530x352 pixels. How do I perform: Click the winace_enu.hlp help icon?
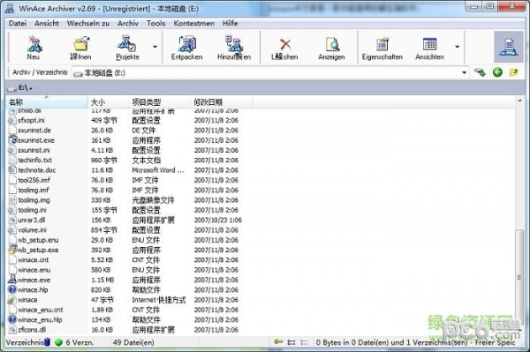(x=12, y=319)
